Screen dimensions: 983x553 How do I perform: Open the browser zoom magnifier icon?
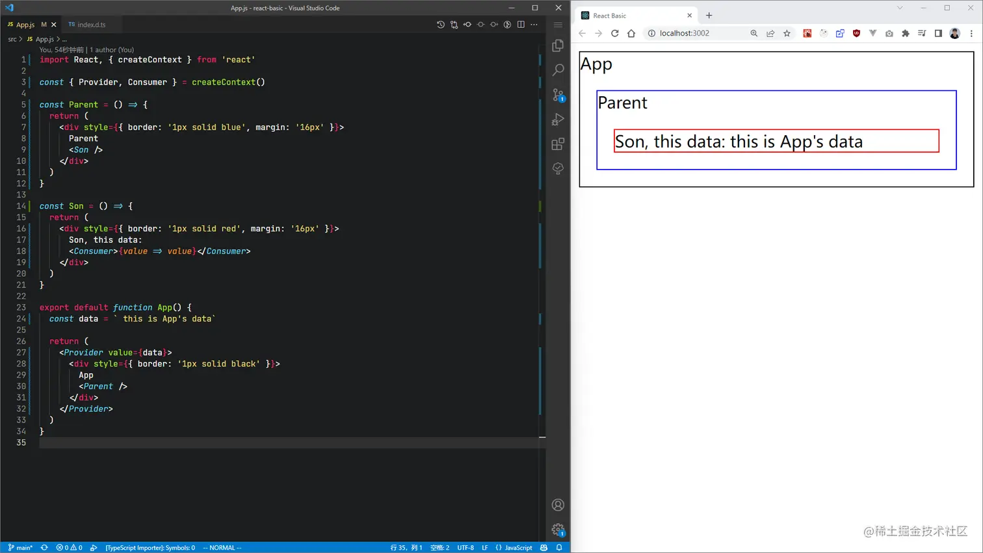[x=754, y=33]
